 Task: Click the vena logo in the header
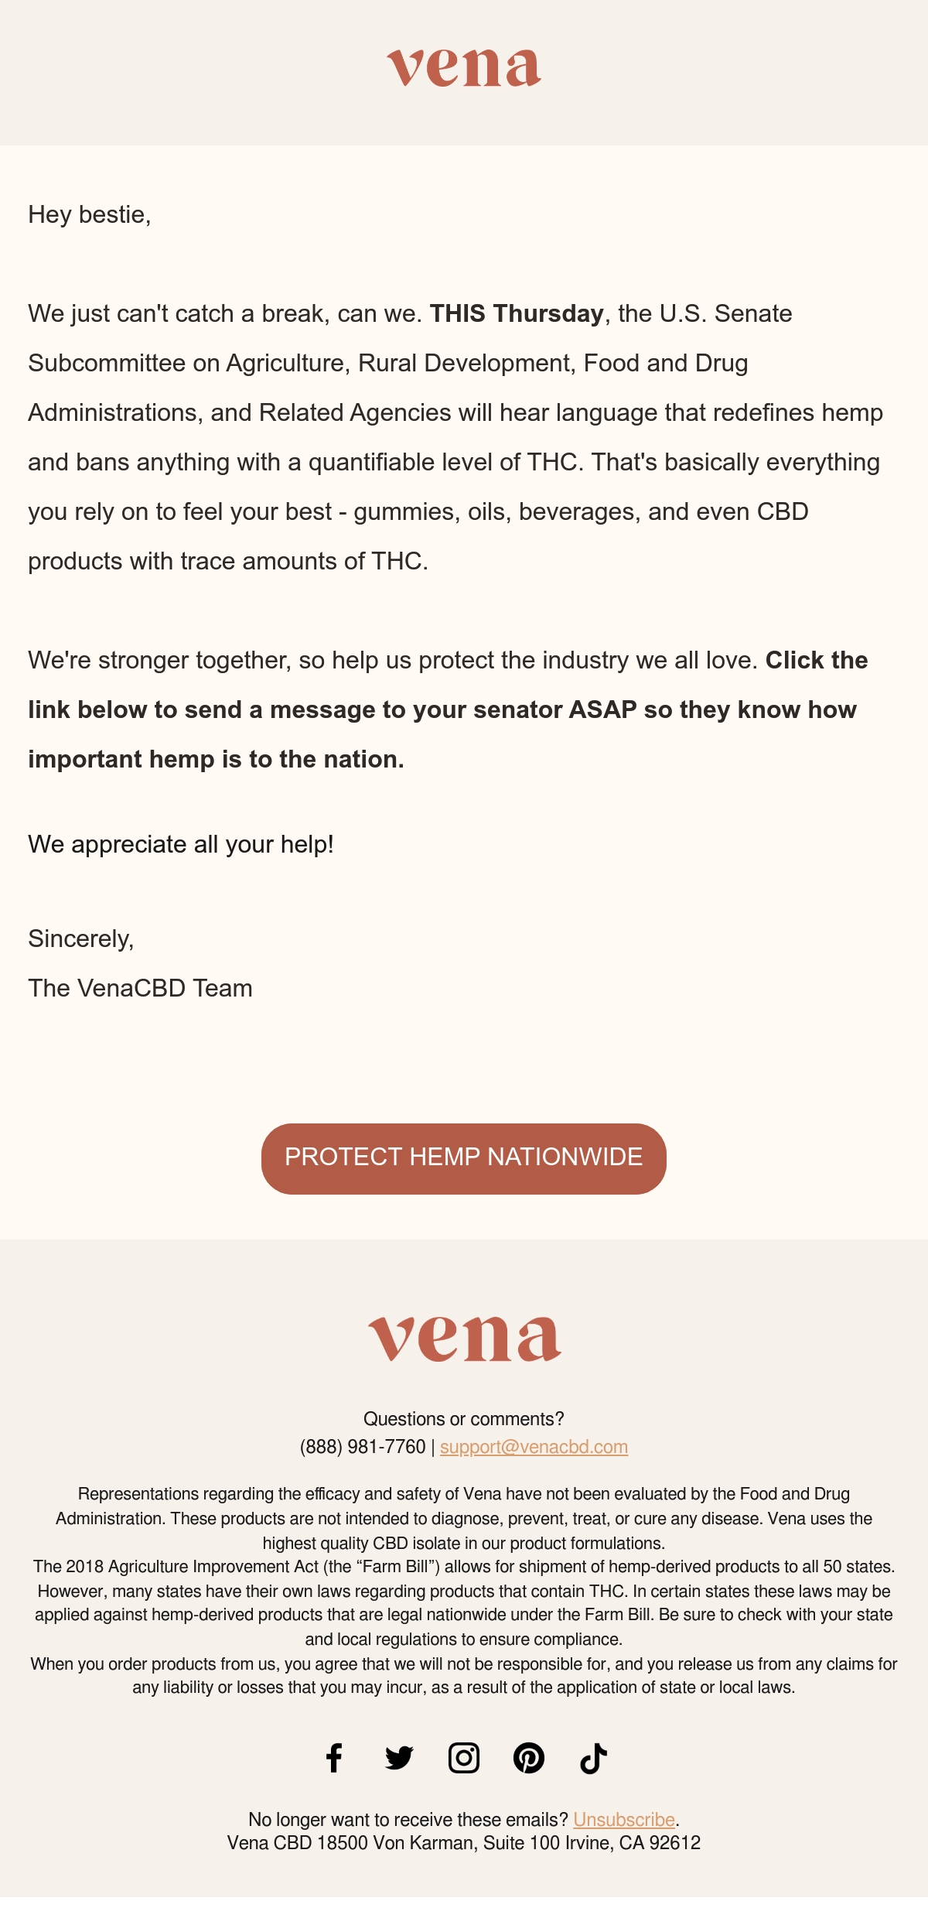point(464,67)
